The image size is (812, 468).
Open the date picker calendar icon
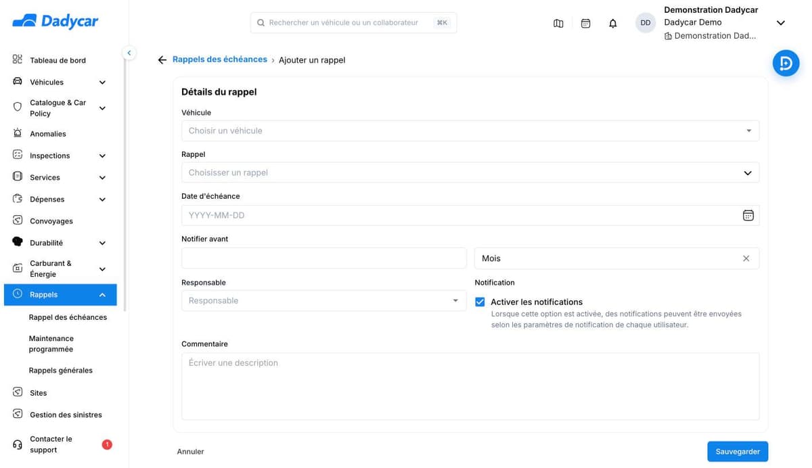[x=748, y=215]
